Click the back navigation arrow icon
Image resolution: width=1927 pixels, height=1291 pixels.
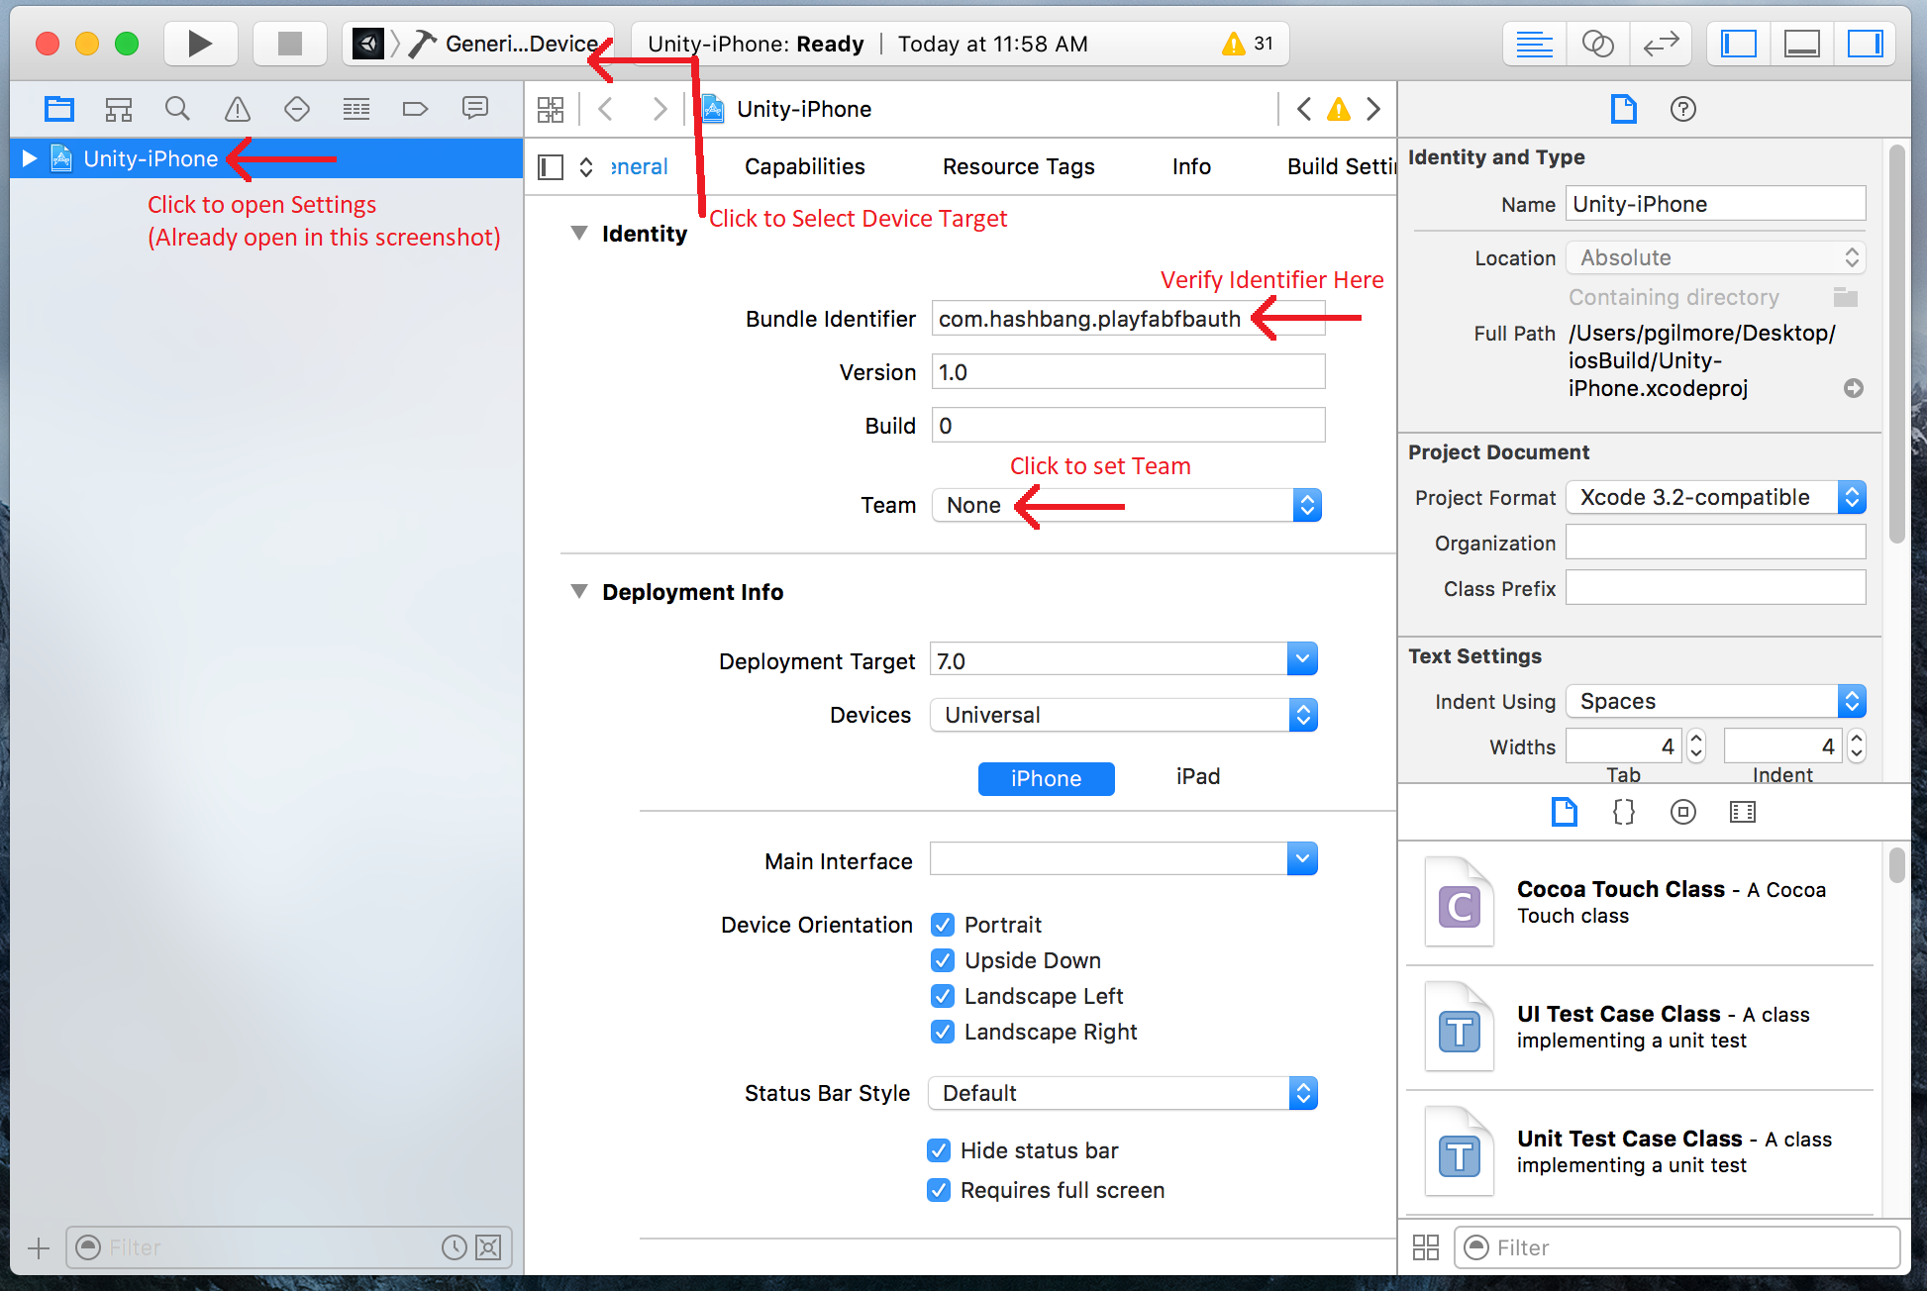[607, 110]
